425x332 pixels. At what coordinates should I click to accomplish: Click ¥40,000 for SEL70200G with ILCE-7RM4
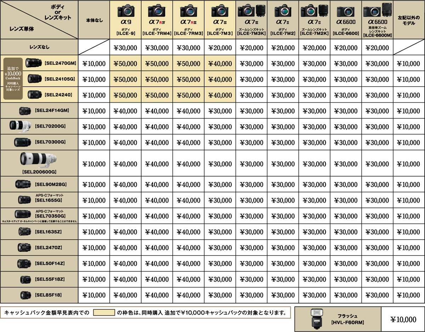(x=157, y=127)
